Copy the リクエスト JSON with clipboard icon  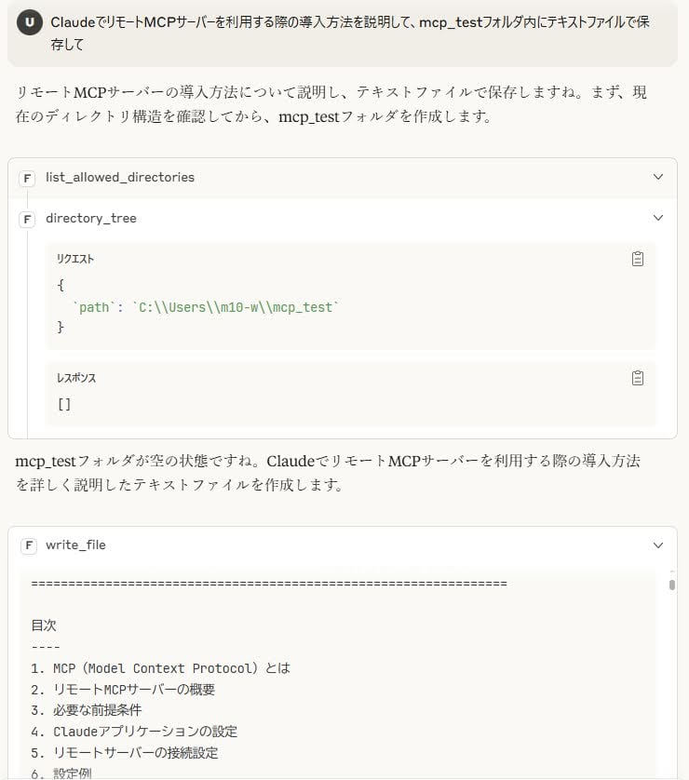tap(638, 259)
